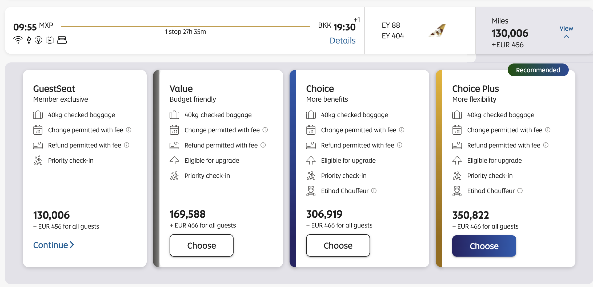Open info for Choice refund fee
The height and width of the screenshot is (287, 593).
tap(400, 145)
